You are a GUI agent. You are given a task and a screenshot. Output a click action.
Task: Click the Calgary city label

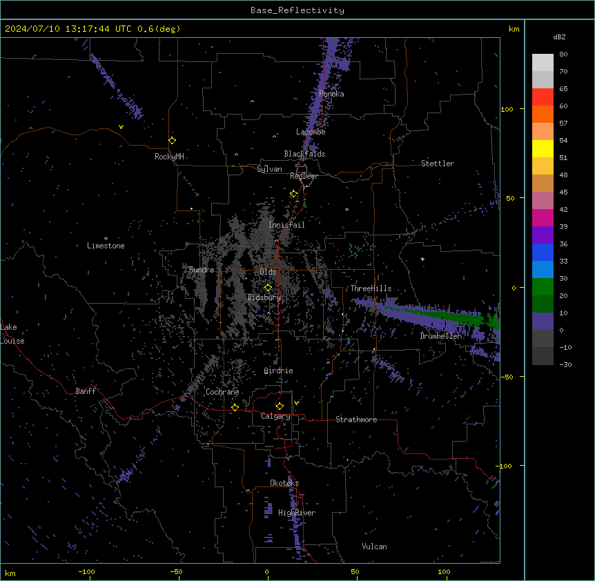click(276, 416)
